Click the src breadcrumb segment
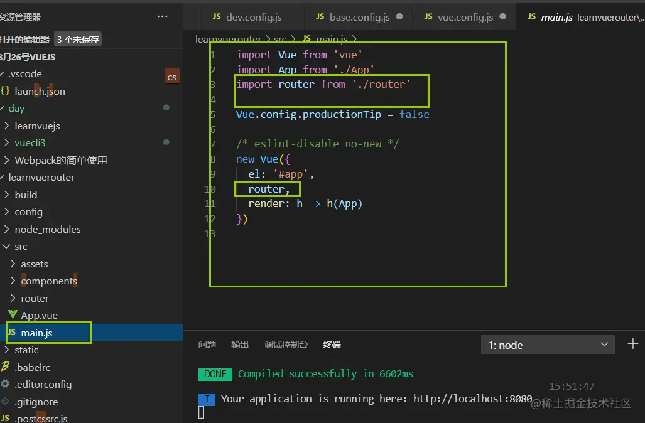 [280, 39]
